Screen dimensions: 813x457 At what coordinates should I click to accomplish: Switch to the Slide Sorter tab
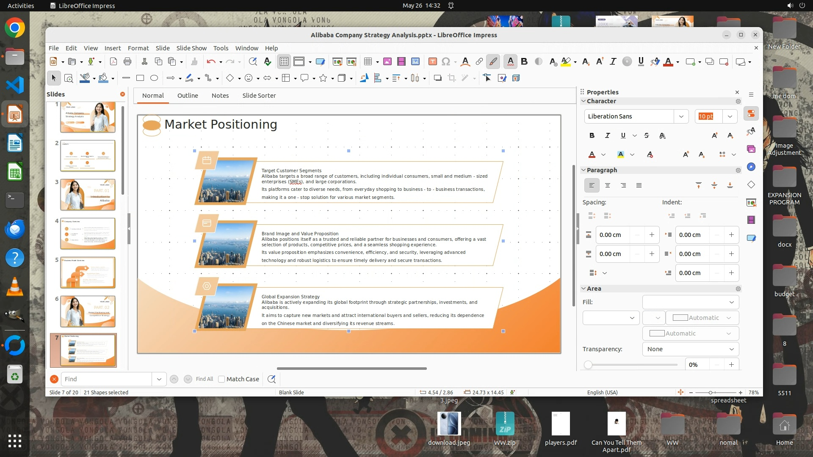click(259, 96)
